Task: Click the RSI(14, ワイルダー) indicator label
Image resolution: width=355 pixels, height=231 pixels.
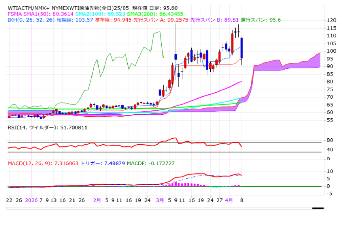Action: tap(47, 127)
